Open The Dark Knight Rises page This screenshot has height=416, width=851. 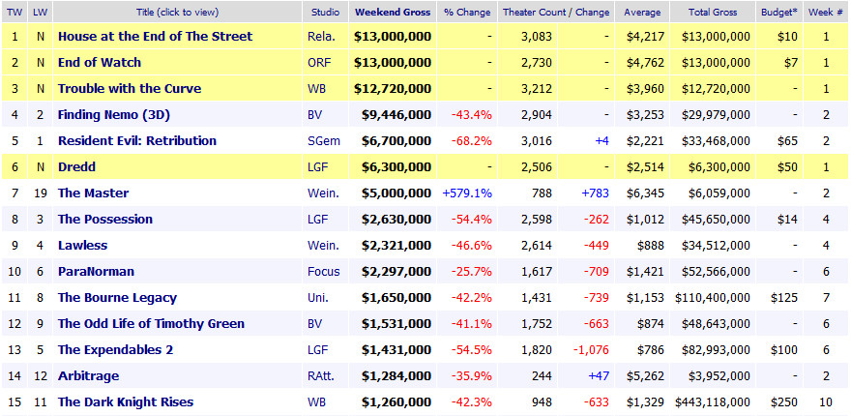pos(126,401)
